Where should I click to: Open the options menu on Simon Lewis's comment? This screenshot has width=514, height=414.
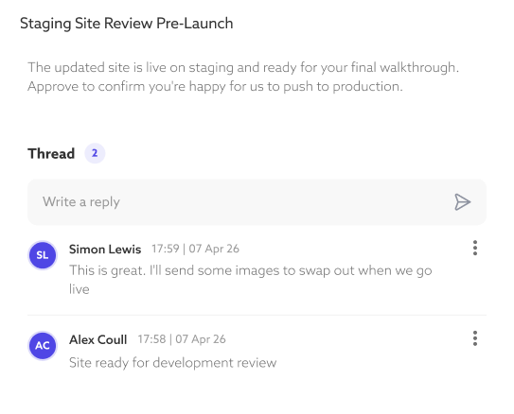475,248
